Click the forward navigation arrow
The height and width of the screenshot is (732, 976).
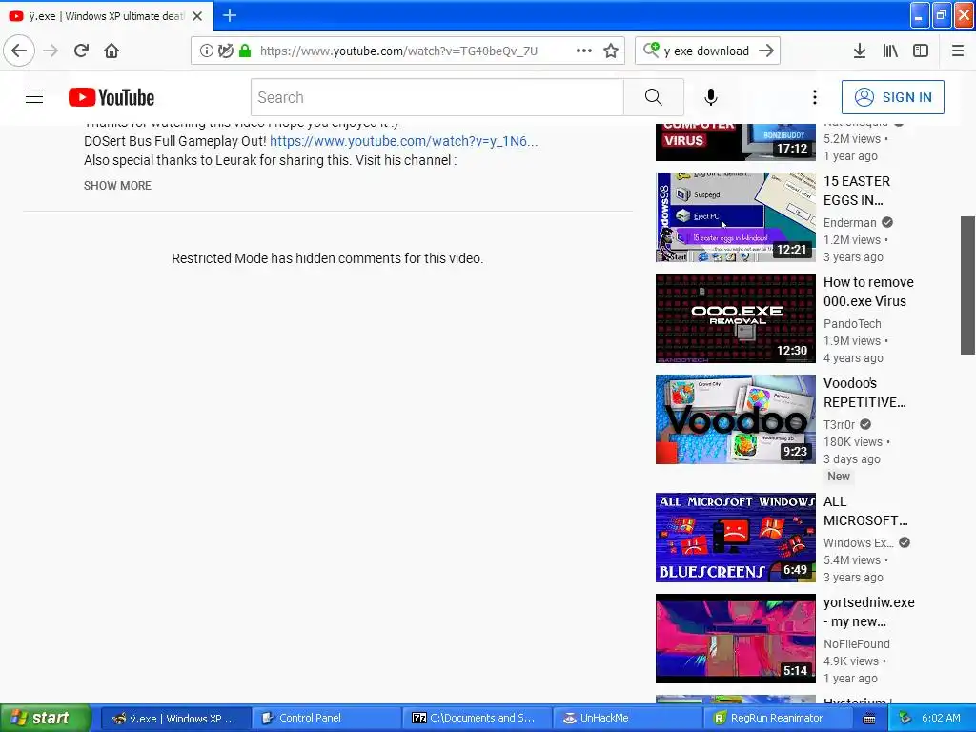(51, 51)
